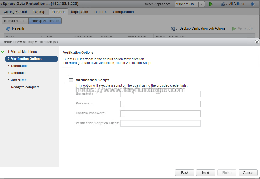Click the Username input field
Image resolution: width=260 pixels, height=179 pixels.
(160, 94)
